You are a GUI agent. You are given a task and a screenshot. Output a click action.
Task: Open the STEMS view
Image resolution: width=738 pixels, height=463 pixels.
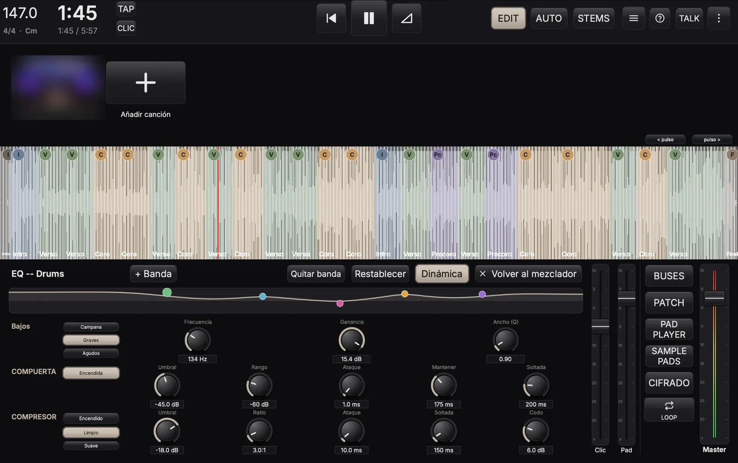click(594, 18)
